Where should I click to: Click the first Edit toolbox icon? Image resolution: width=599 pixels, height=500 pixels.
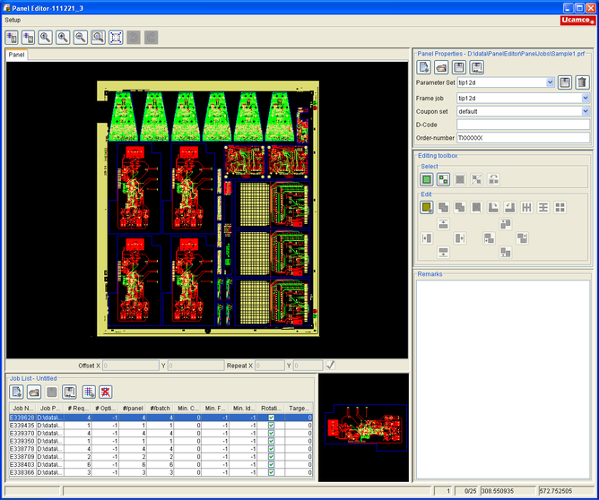pos(427,207)
